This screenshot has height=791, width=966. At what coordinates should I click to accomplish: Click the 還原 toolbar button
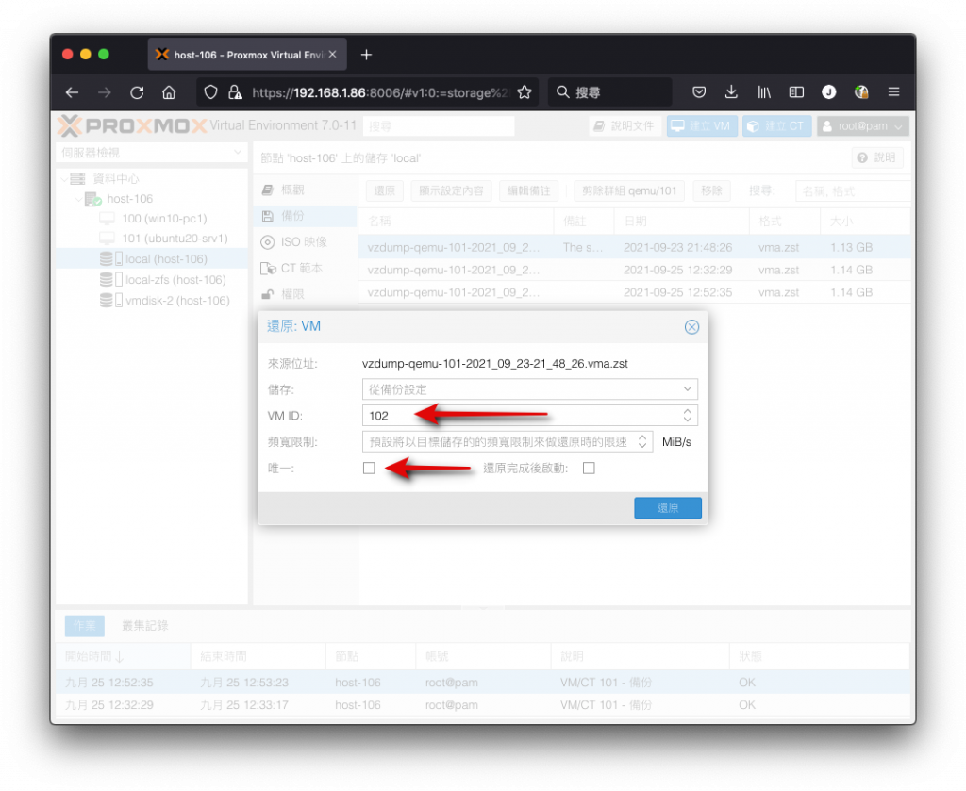385,190
